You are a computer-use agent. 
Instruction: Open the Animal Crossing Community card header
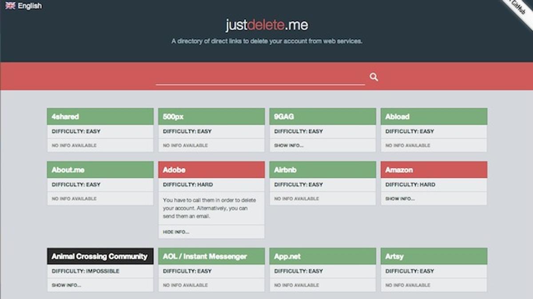[100, 256]
